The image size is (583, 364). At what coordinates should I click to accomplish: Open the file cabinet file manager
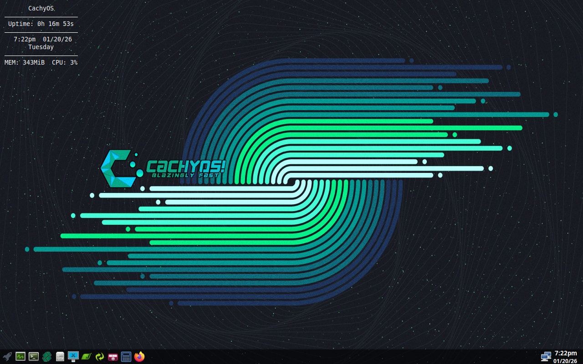click(60, 357)
